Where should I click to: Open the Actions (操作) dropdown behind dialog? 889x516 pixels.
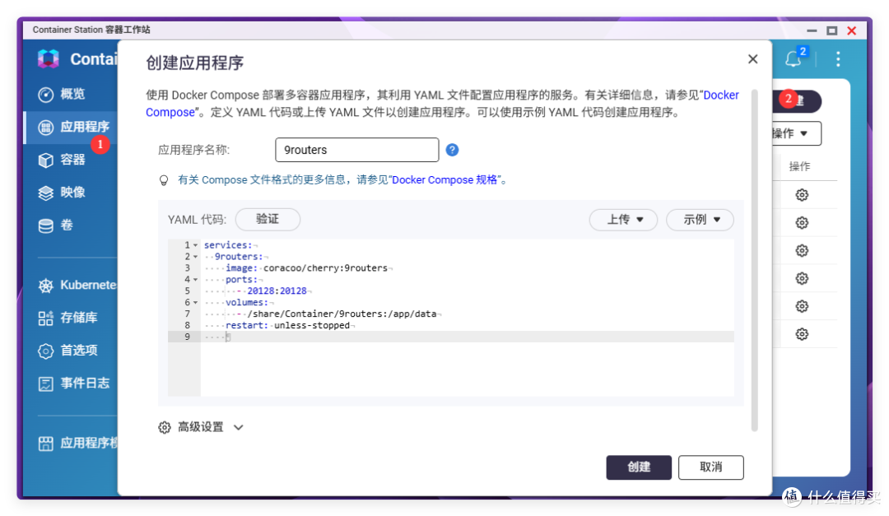796,134
